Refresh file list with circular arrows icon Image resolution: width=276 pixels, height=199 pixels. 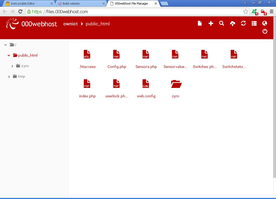coord(243,23)
